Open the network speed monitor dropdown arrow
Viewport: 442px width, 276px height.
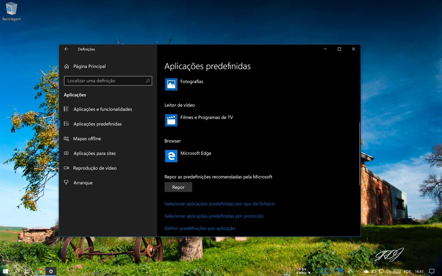309,272
